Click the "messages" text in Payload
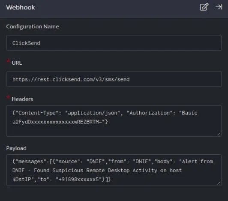Image resolution: width=228 pixels, height=201 pixels. point(31,162)
